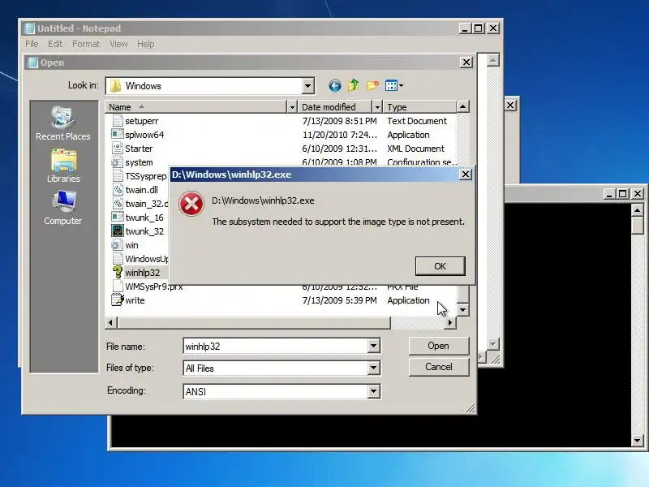Expand the Look in Windows dropdown
The image size is (649, 487).
pos(307,86)
